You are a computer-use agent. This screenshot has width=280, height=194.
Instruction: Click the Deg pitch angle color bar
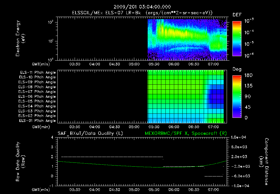click(237, 97)
